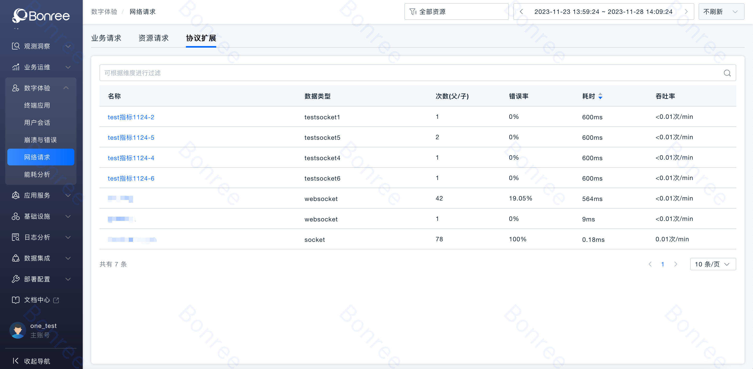Click the 文档中心 external link icon
This screenshot has height=369, width=753.
click(x=56, y=300)
